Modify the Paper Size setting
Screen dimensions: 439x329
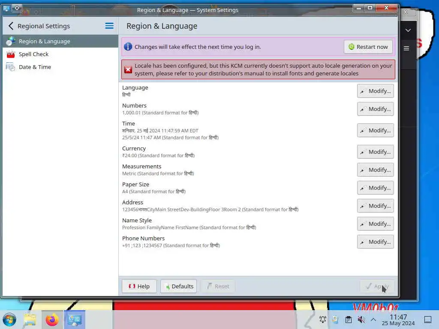click(375, 188)
